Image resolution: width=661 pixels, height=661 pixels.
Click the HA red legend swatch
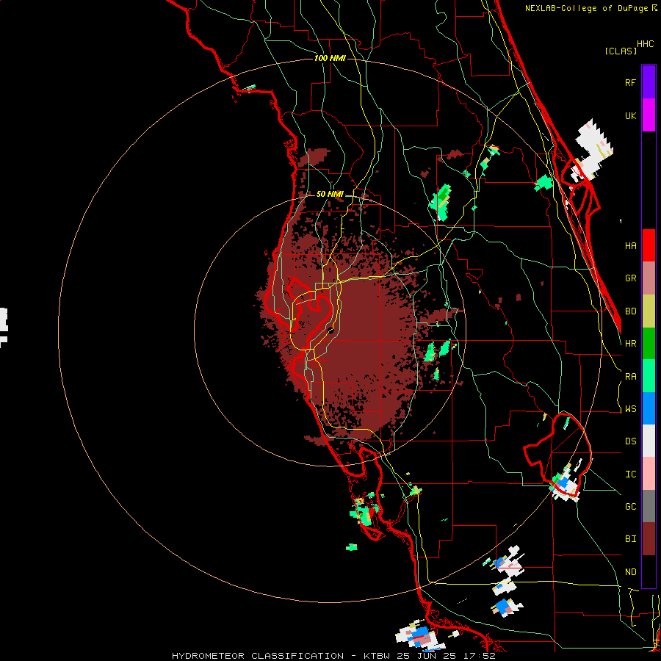click(x=649, y=245)
